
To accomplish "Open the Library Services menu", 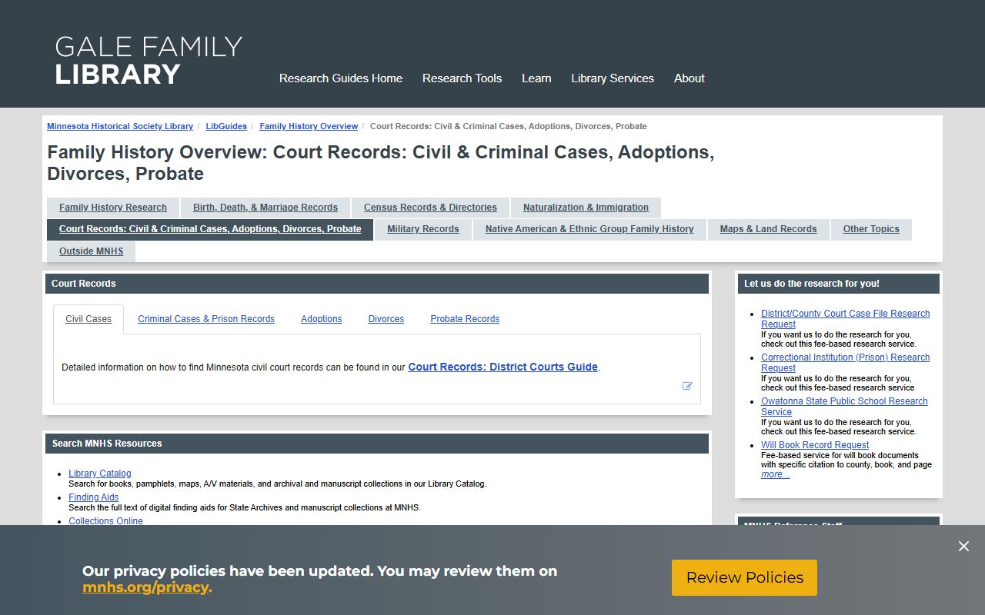I will click(613, 78).
